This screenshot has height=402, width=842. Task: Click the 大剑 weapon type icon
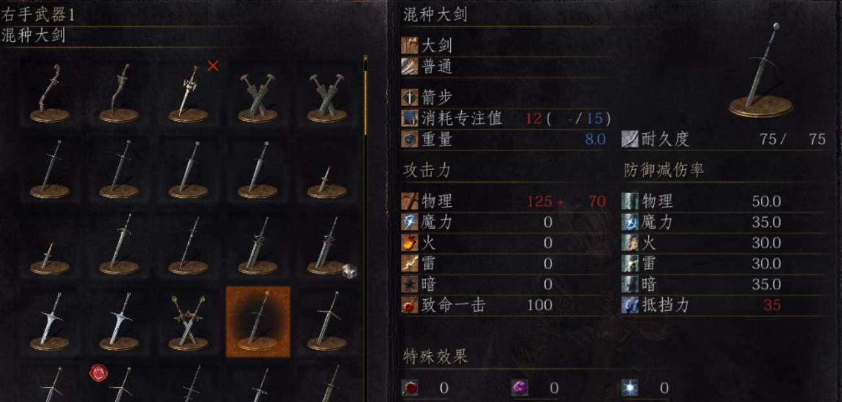(409, 45)
